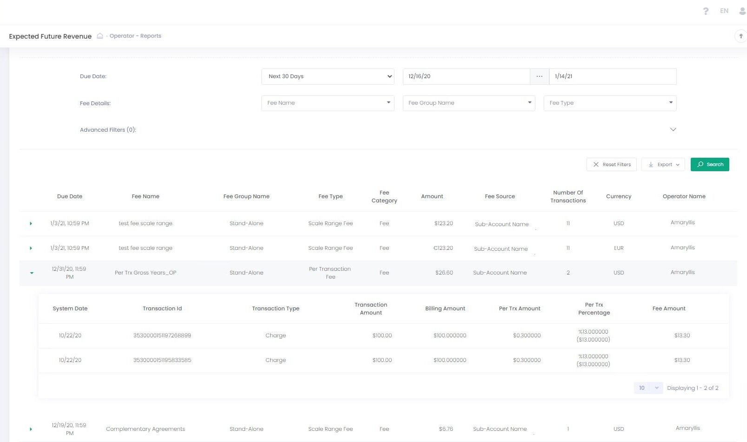Click the help question mark icon in top bar
This screenshot has width=747, height=442.
pyautogui.click(x=706, y=11)
